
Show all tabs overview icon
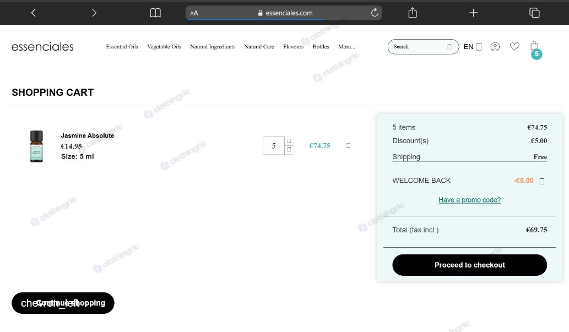point(534,13)
